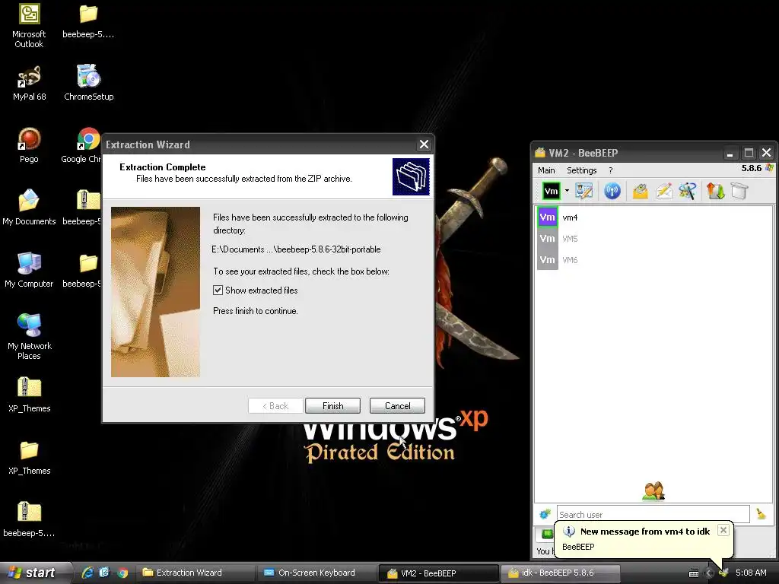Image resolution: width=779 pixels, height=584 pixels.
Task: Select the My Documents desktop icon
Action: click(29, 208)
